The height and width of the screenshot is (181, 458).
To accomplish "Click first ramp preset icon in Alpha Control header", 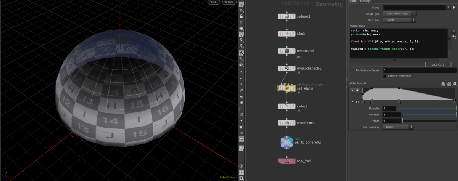I will [x=443, y=84].
